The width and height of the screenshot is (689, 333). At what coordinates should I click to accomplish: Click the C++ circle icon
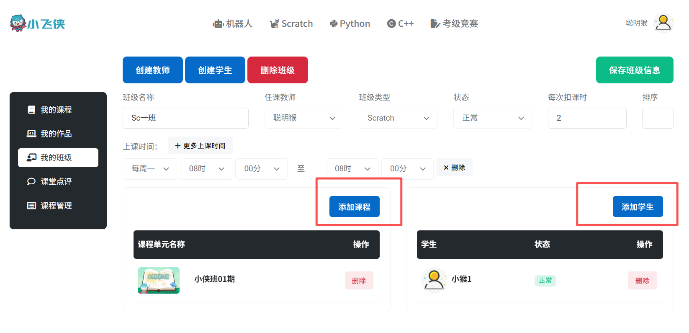click(x=391, y=24)
